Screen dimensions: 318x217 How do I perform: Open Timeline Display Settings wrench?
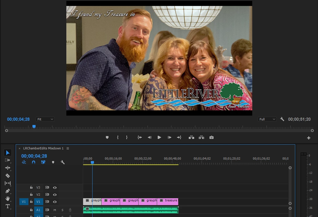point(63,162)
